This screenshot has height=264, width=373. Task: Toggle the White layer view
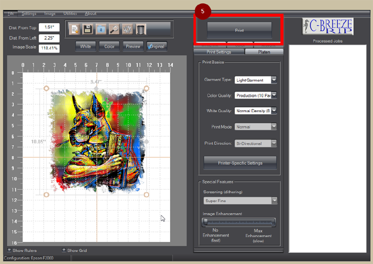86,47
